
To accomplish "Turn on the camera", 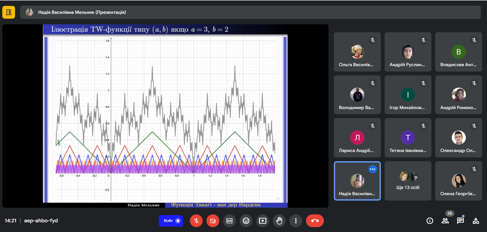I will coord(213,221).
